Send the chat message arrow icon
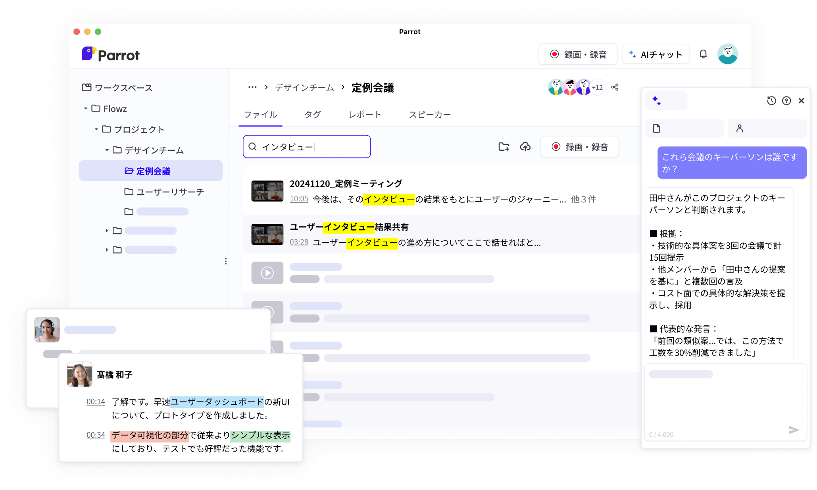 tap(794, 429)
